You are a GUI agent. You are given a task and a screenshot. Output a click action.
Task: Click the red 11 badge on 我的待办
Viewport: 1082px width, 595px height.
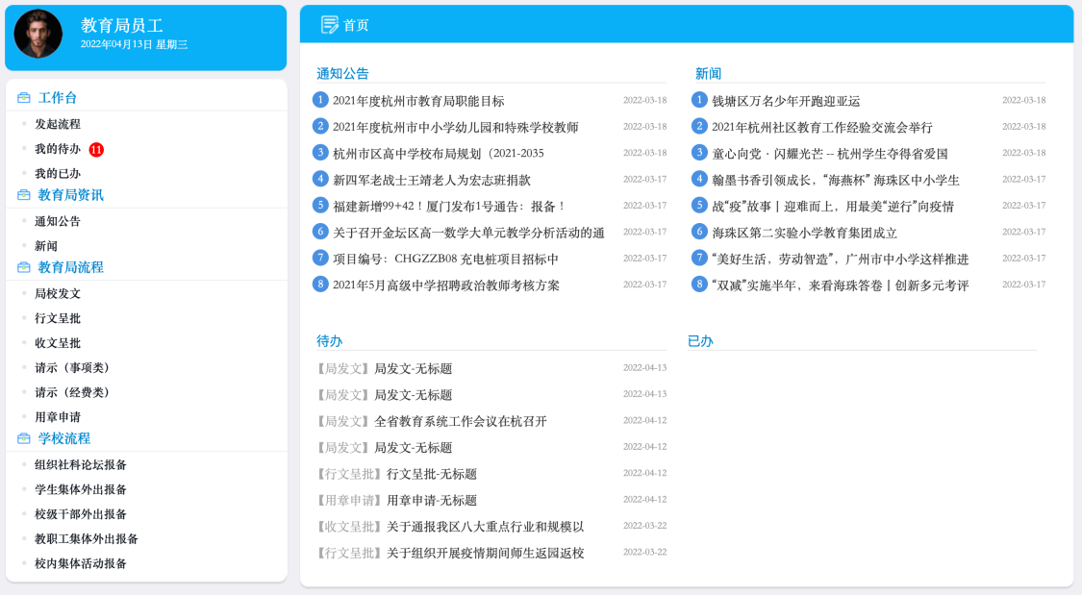point(96,149)
